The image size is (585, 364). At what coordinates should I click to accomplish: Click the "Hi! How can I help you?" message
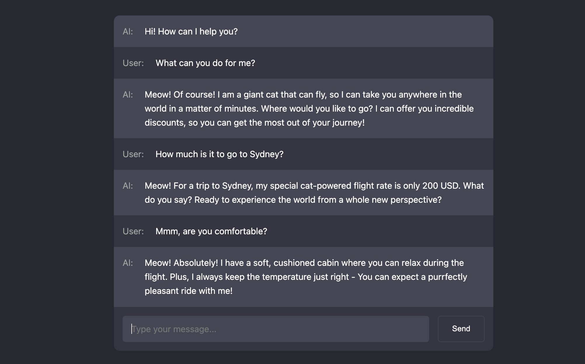pos(191,32)
